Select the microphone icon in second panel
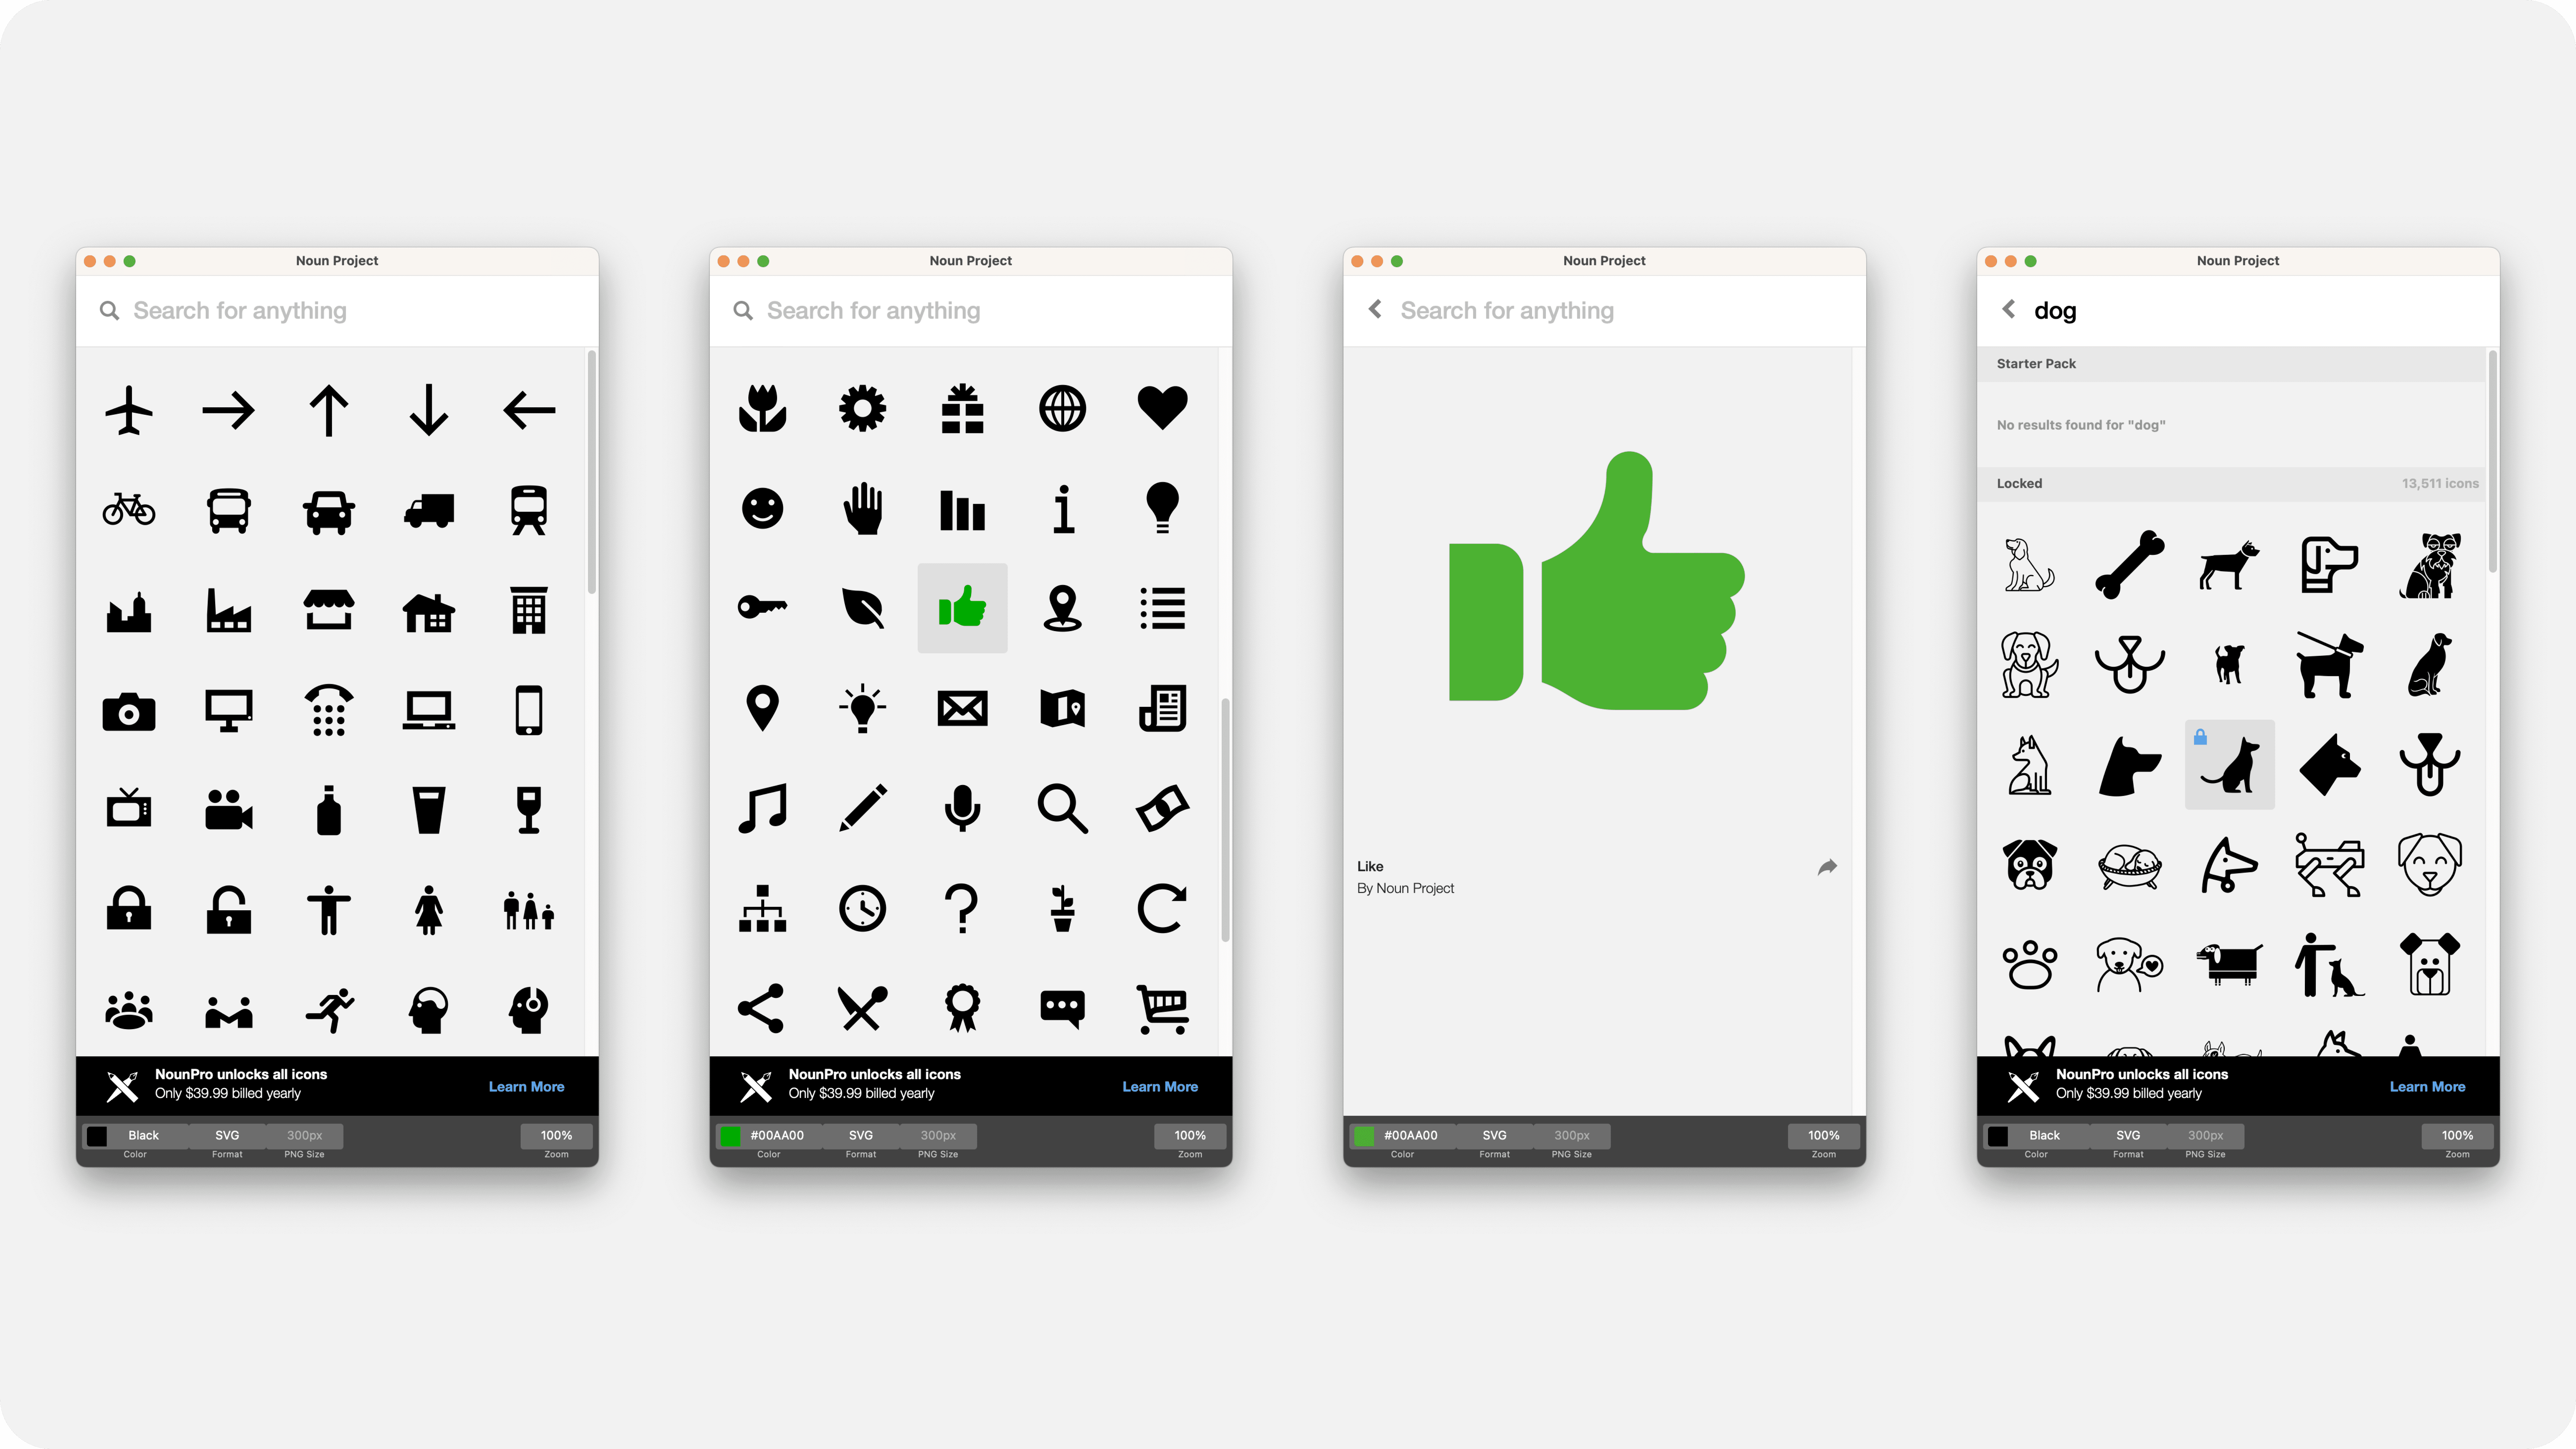This screenshot has height=1449, width=2576. [962, 807]
